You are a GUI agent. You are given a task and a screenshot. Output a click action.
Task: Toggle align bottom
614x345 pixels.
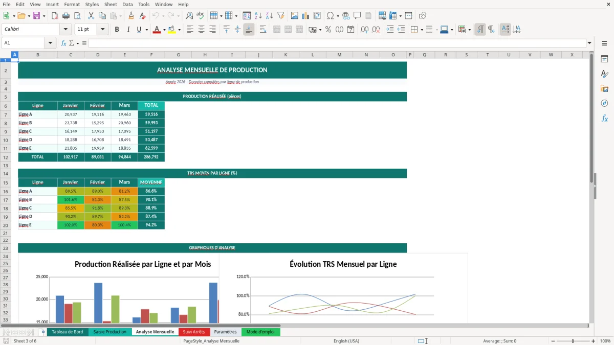click(249, 30)
